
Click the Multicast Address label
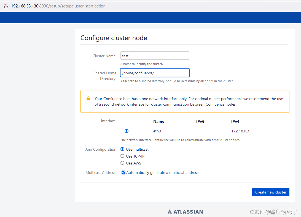pos(101,172)
